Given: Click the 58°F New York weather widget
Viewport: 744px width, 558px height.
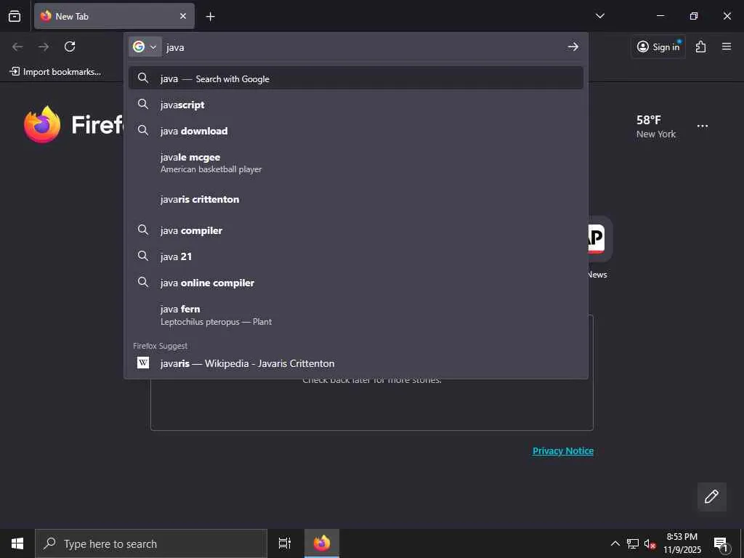Looking at the screenshot, I should click(x=656, y=126).
